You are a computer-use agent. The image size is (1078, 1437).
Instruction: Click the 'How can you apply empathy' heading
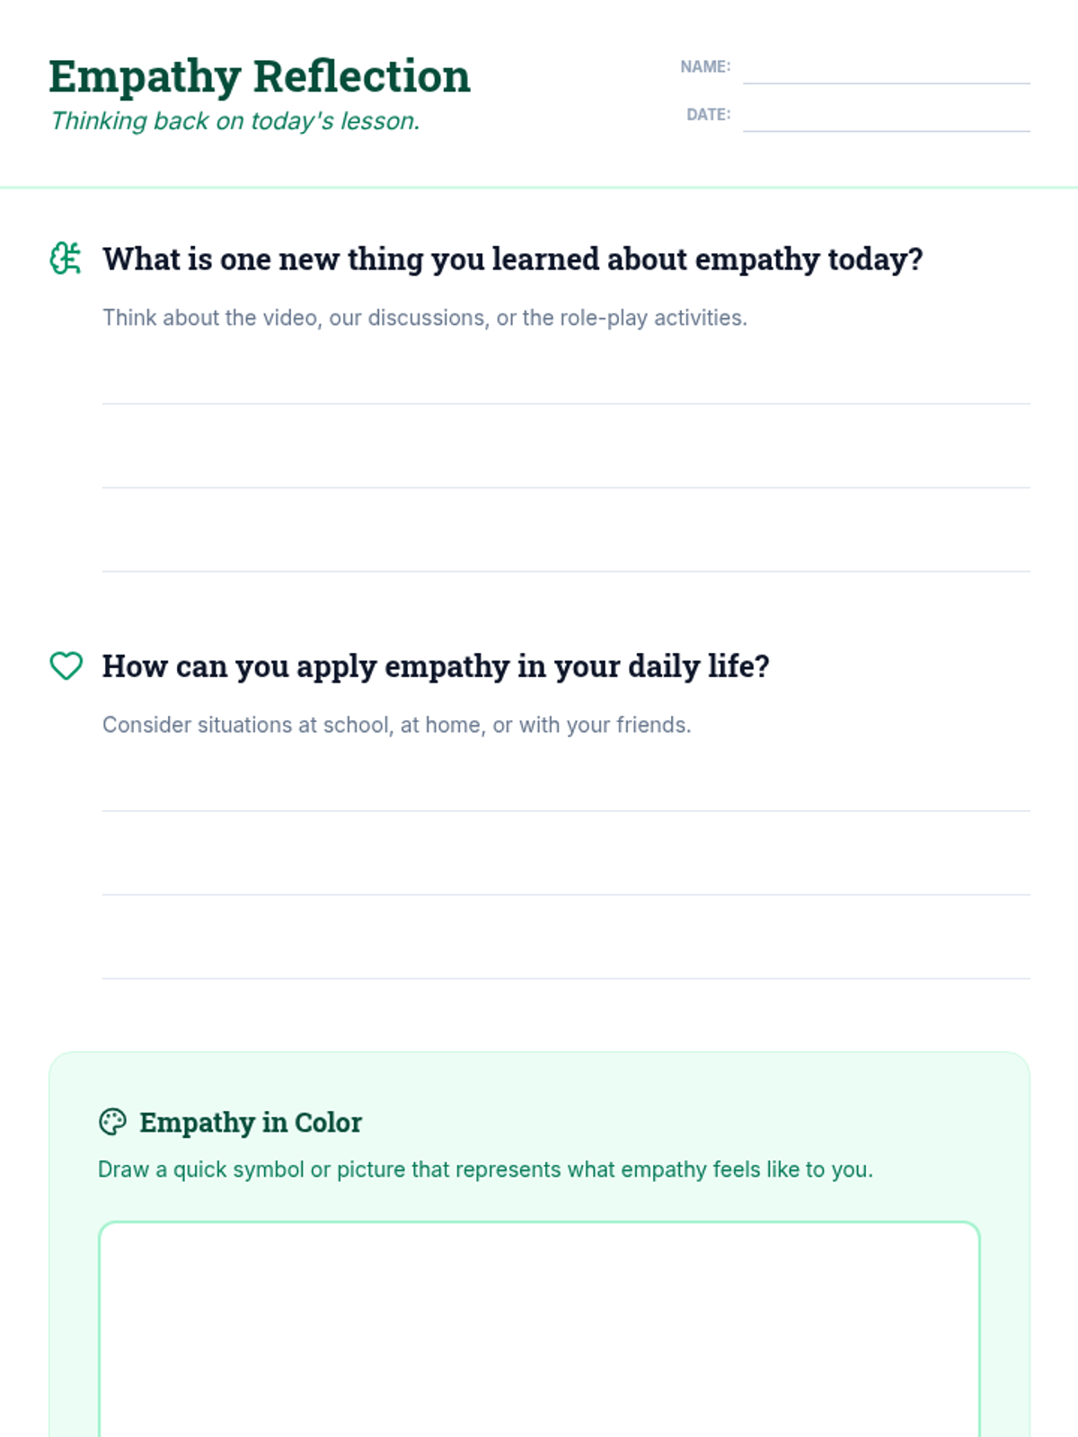[x=436, y=666]
